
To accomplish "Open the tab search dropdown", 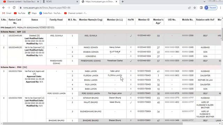I will 205,1.
